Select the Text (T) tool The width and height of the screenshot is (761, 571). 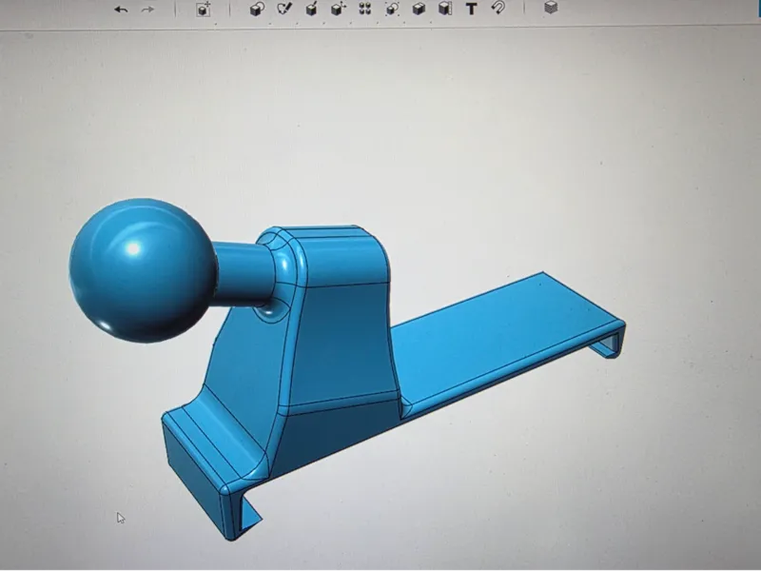tap(471, 9)
